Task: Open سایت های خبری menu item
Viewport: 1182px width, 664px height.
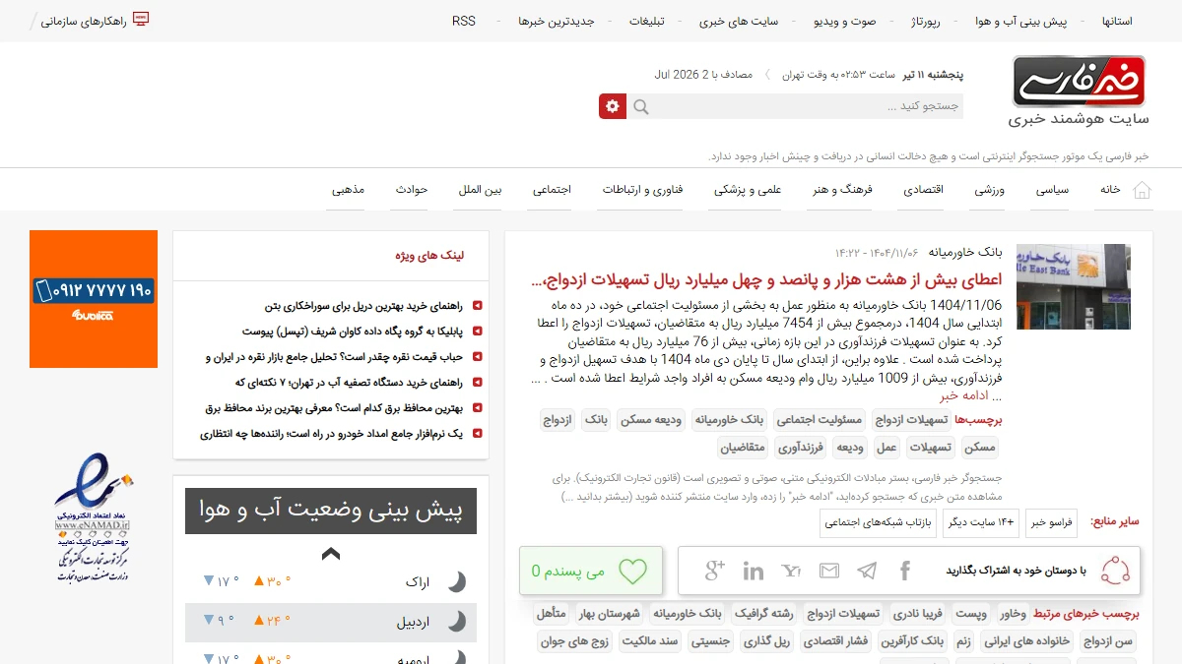Action: [x=739, y=21]
